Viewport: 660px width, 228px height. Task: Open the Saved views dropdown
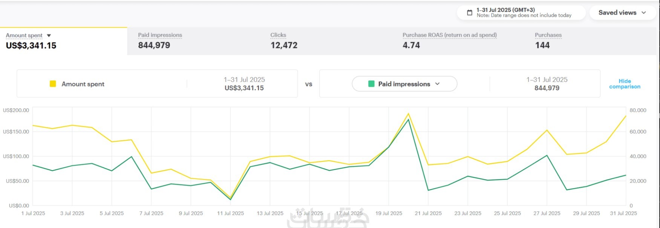pyautogui.click(x=622, y=13)
